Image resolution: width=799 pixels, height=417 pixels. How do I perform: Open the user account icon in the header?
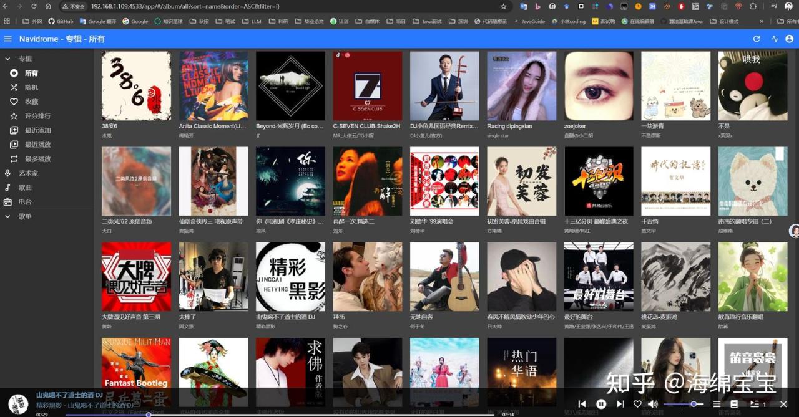(x=790, y=39)
